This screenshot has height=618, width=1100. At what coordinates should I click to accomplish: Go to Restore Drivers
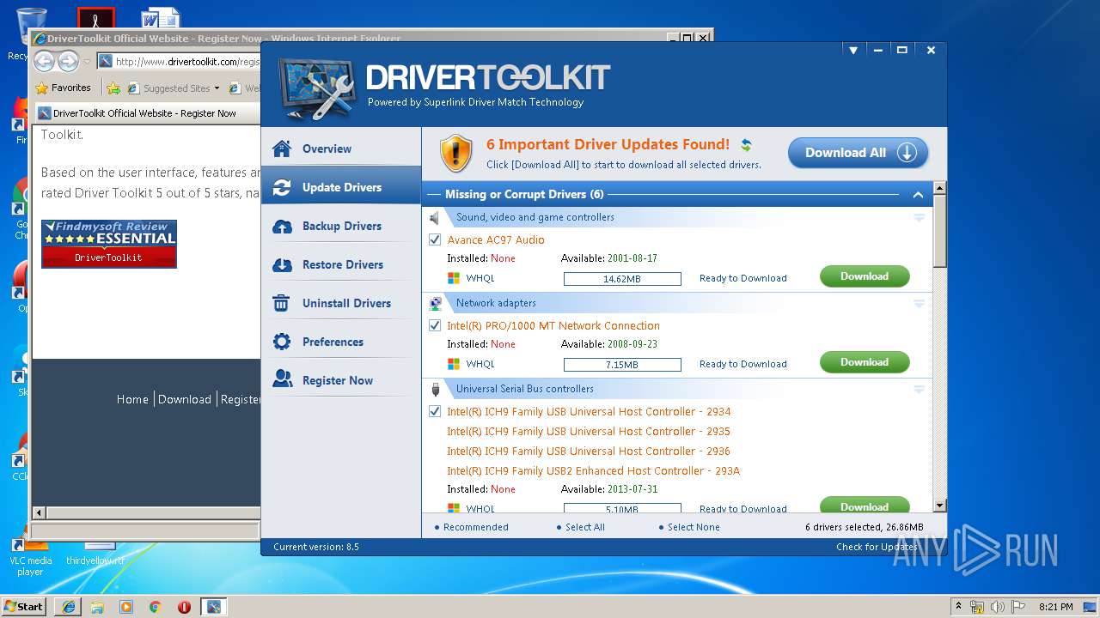[341, 264]
